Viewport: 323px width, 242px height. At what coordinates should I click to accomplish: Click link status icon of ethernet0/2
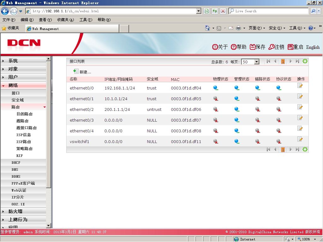tap(257, 109)
